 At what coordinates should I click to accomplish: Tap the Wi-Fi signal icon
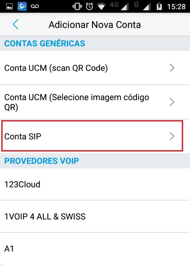click(x=102, y=6)
